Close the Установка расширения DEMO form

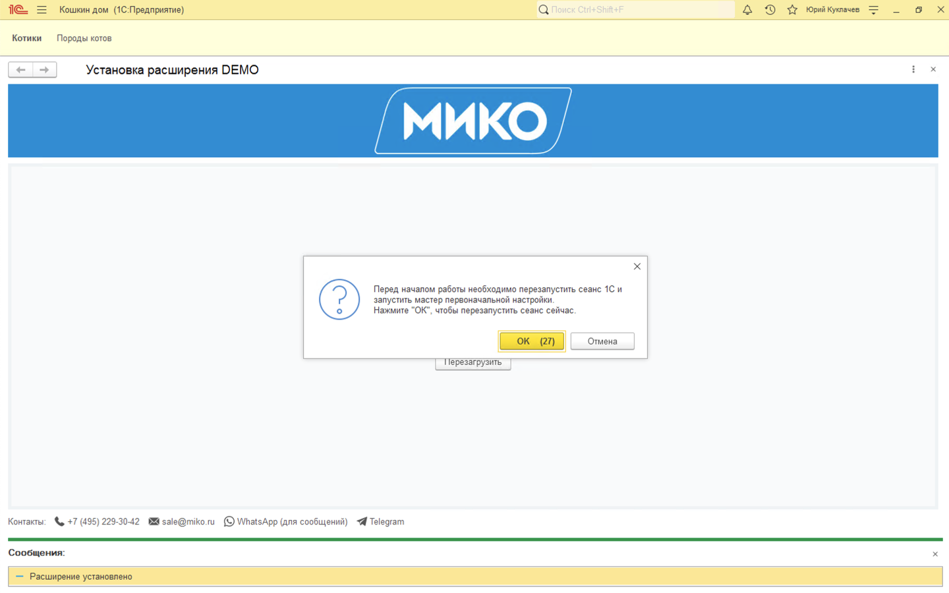933,69
